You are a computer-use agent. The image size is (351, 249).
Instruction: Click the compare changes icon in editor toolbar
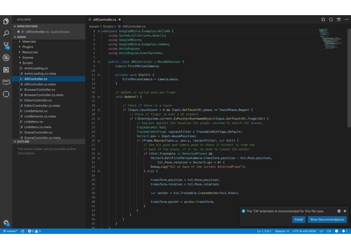point(323,20)
